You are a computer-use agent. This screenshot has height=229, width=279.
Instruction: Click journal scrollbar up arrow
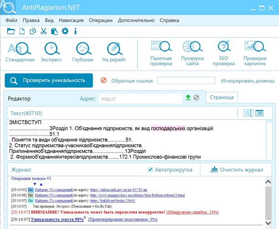(268, 182)
